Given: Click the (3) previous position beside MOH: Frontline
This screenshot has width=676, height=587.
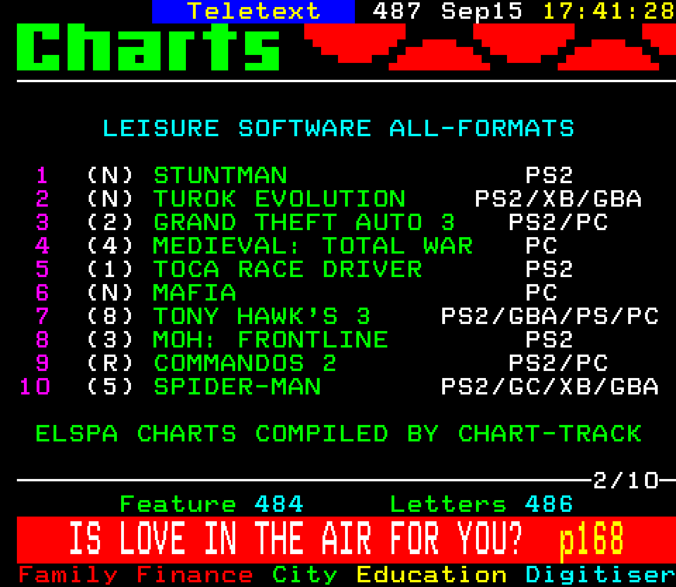Looking at the screenshot, I should pos(110,340).
